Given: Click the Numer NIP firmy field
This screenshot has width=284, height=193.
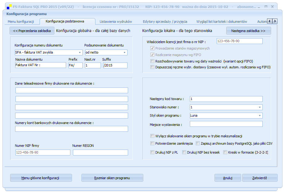Looking at the screenshot, I should point(43,152).
